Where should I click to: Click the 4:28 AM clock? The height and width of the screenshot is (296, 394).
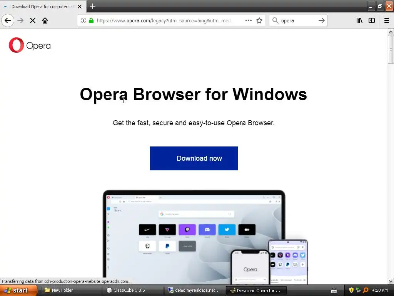380,290
